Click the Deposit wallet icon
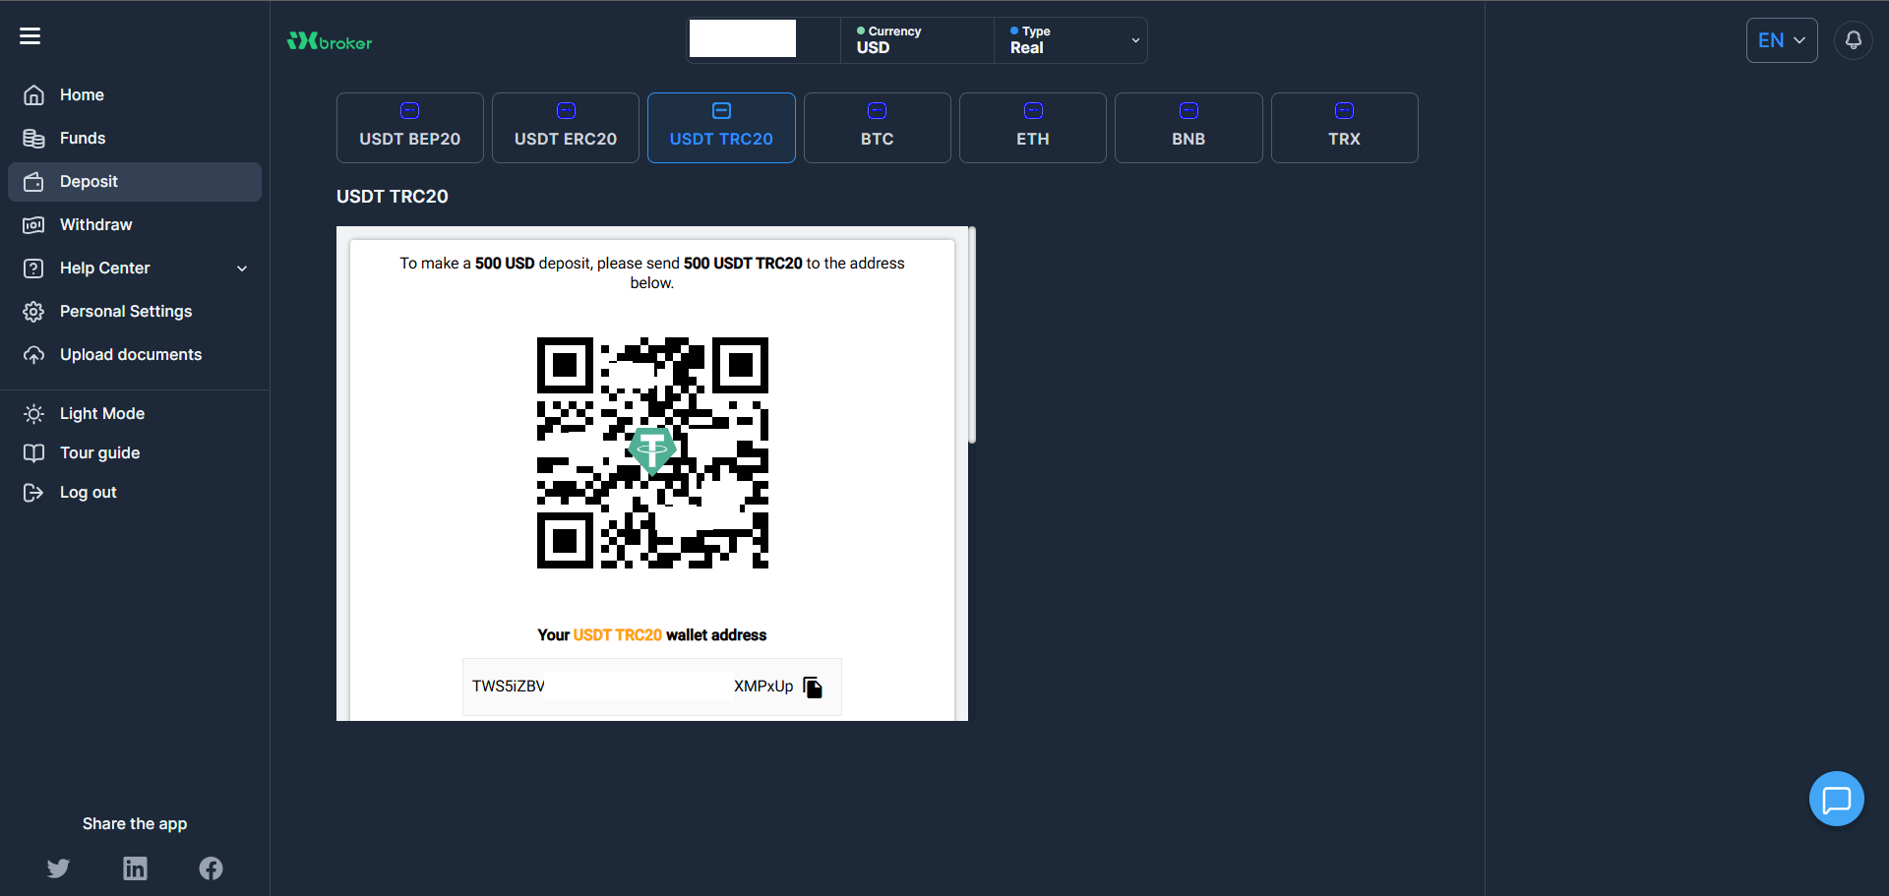 pyautogui.click(x=33, y=182)
